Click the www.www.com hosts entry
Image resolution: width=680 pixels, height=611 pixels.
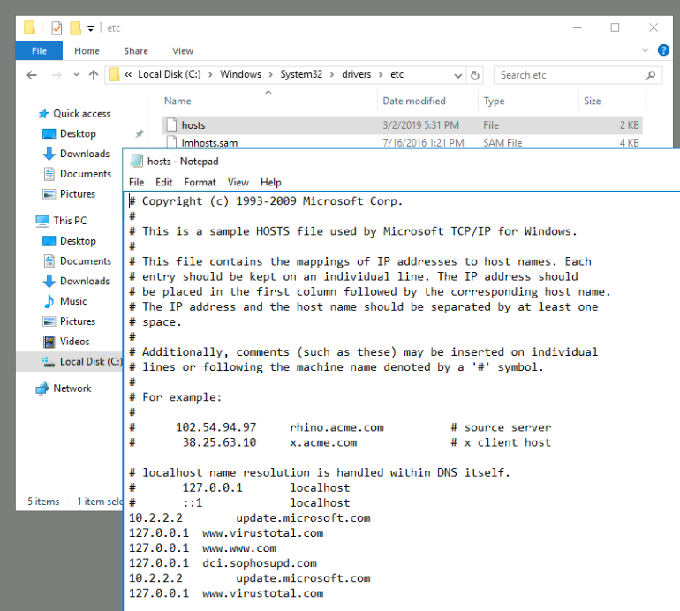(202, 548)
